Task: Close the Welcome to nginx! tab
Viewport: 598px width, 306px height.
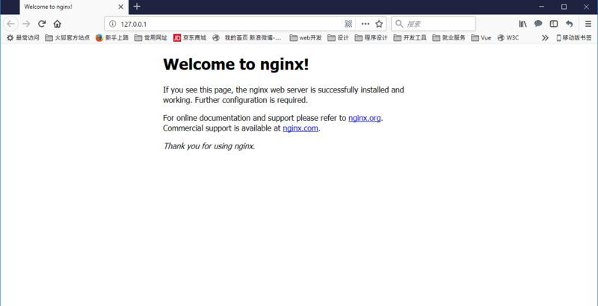Action: coord(120,7)
